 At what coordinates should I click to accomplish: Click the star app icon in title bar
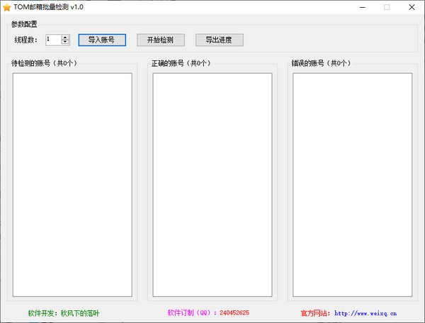[x=6, y=7]
